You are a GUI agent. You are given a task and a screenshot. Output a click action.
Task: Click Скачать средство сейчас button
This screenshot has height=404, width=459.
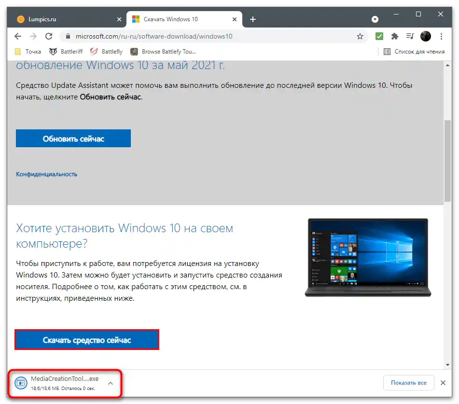(x=87, y=340)
